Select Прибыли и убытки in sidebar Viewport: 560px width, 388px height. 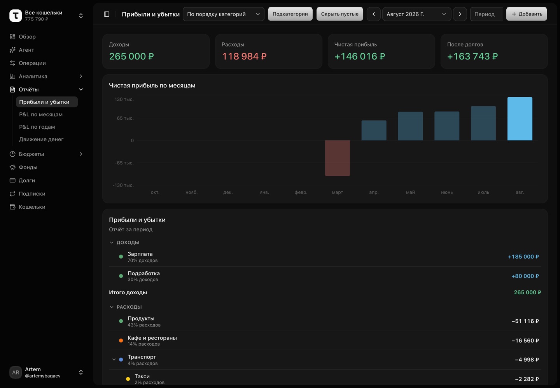pos(47,102)
